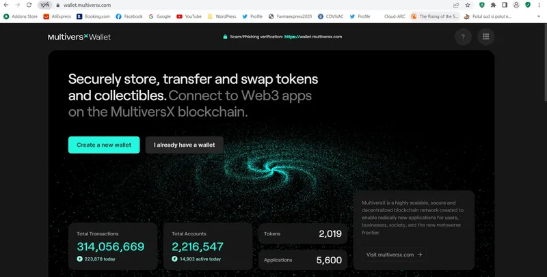Open the browser profile avatar icon
547x277 pixels.
(516, 5)
